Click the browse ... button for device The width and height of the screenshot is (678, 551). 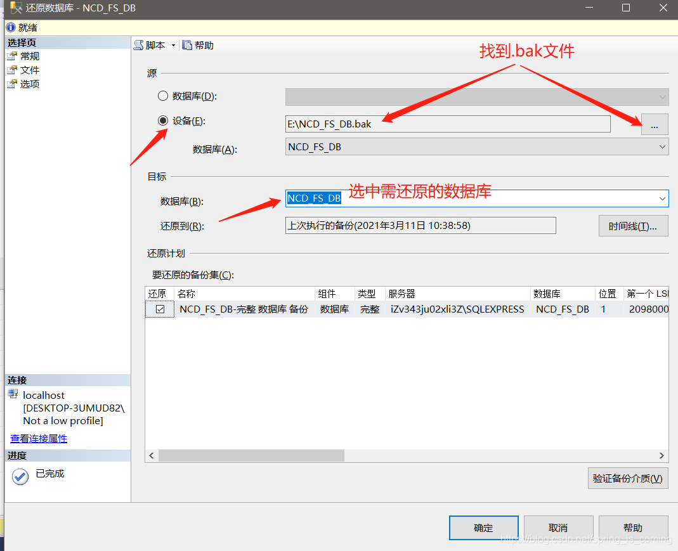pos(655,124)
